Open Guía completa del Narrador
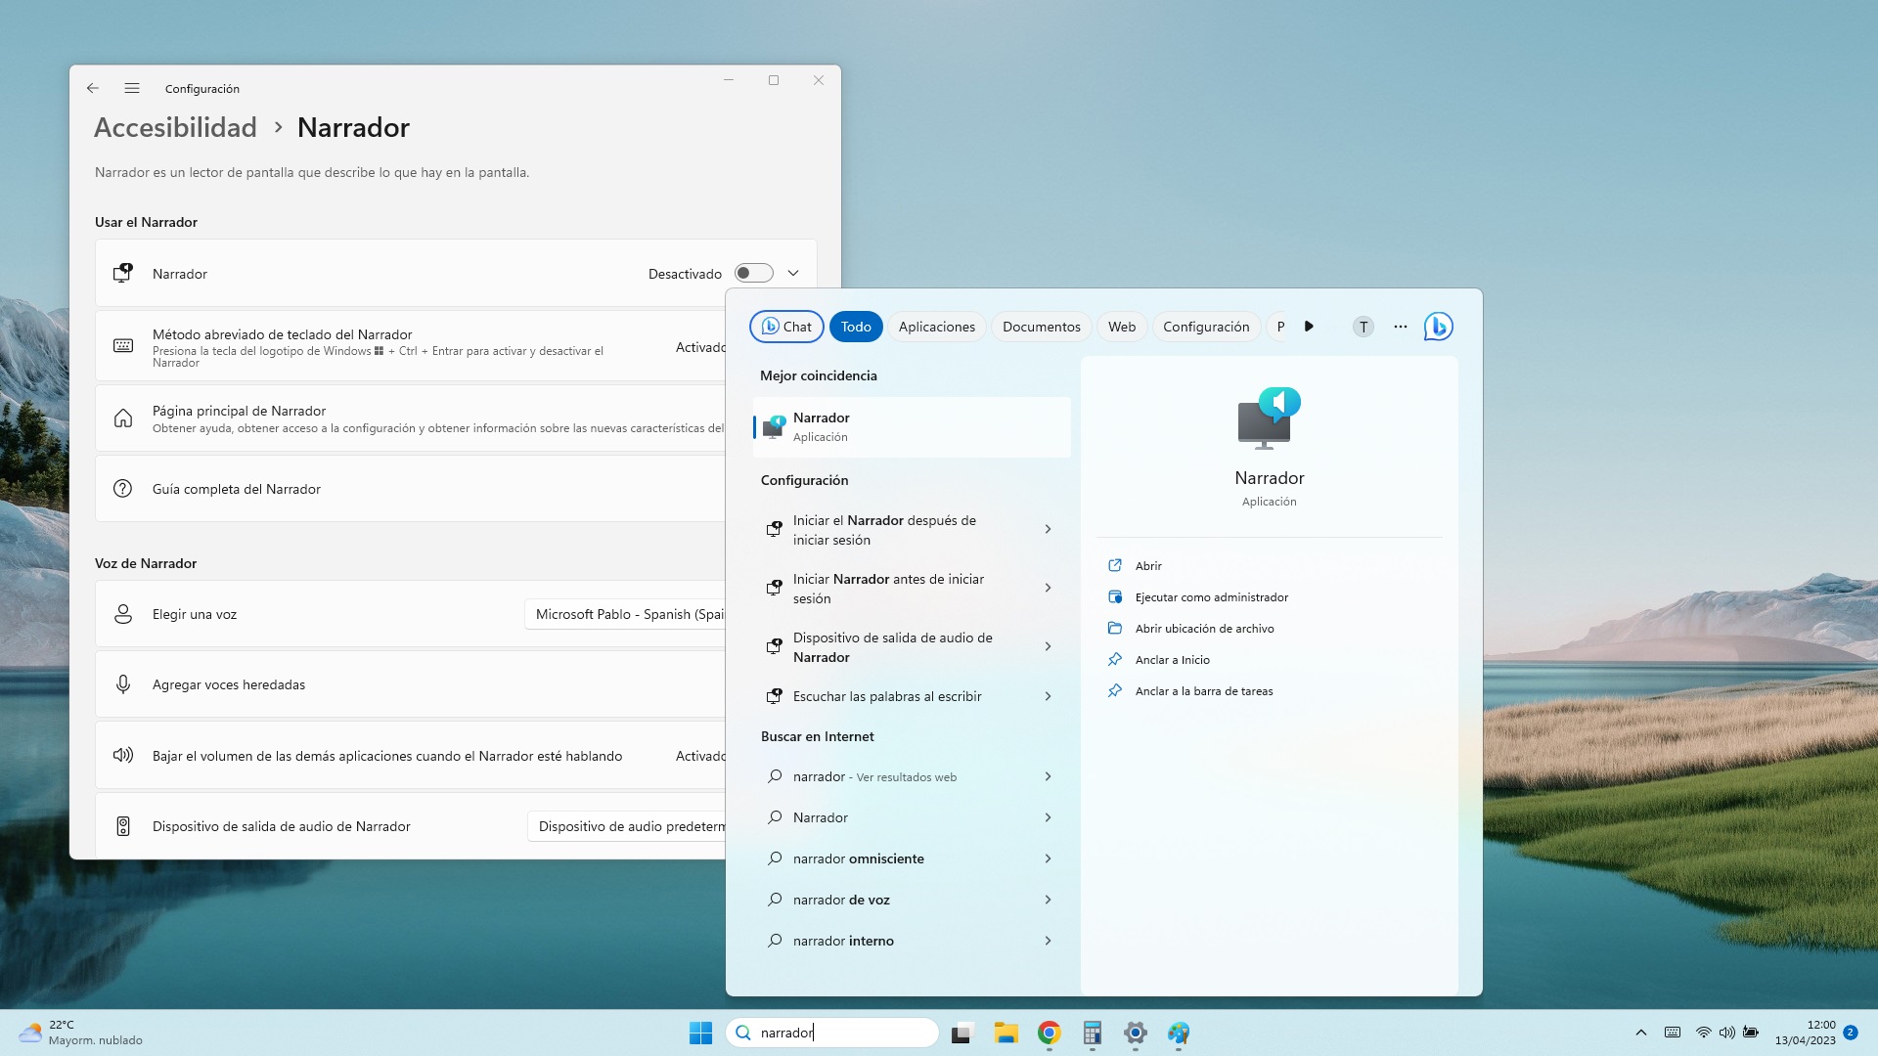The height and width of the screenshot is (1056, 1878). tap(411, 489)
